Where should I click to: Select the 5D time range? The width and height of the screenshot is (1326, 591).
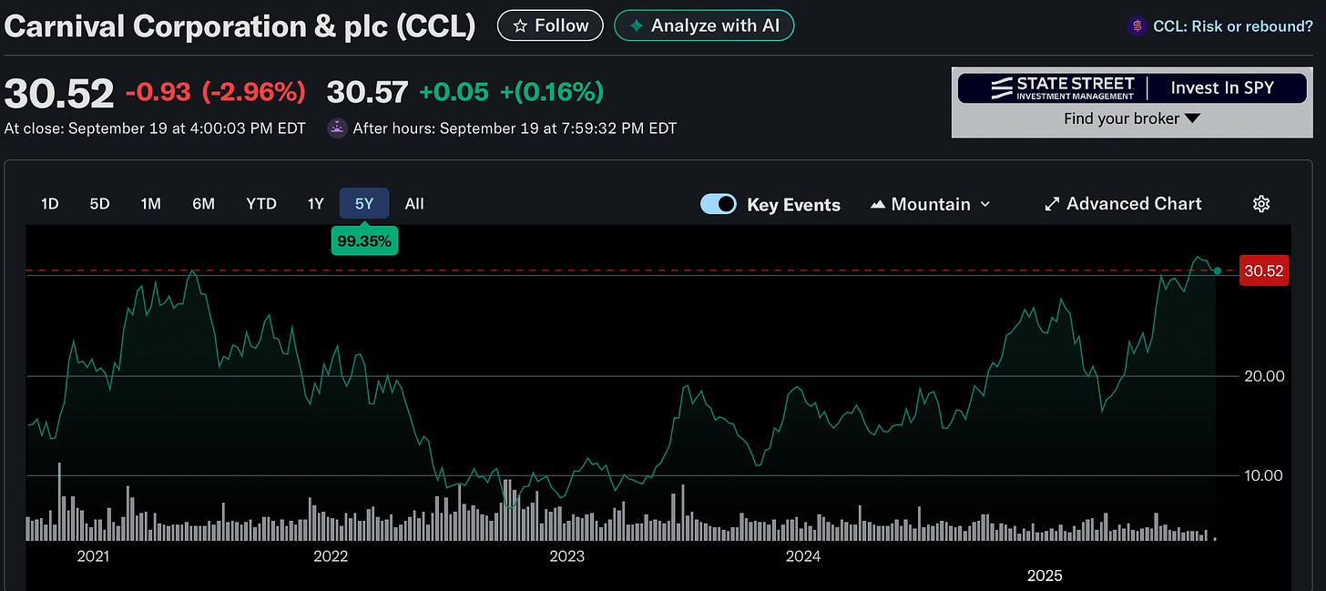click(x=99, y=204)
